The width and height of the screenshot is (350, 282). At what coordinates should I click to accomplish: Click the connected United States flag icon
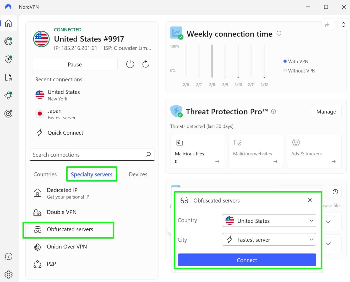pyautogui.click(x=41, y=39)
